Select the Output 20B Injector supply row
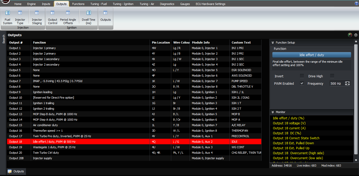Viewport: 359px width, 176px height. click(134, 158)
